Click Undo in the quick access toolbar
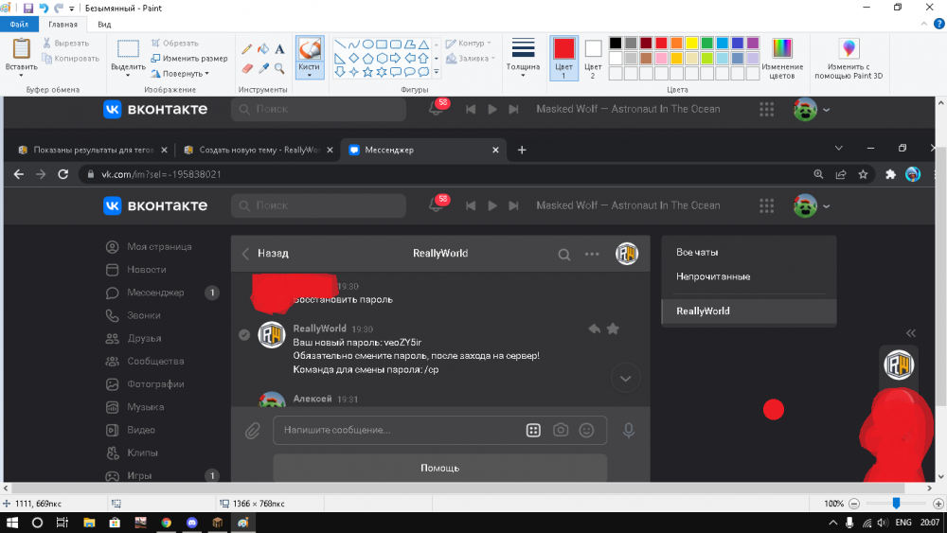947x533 pixels. click(44, 8)
